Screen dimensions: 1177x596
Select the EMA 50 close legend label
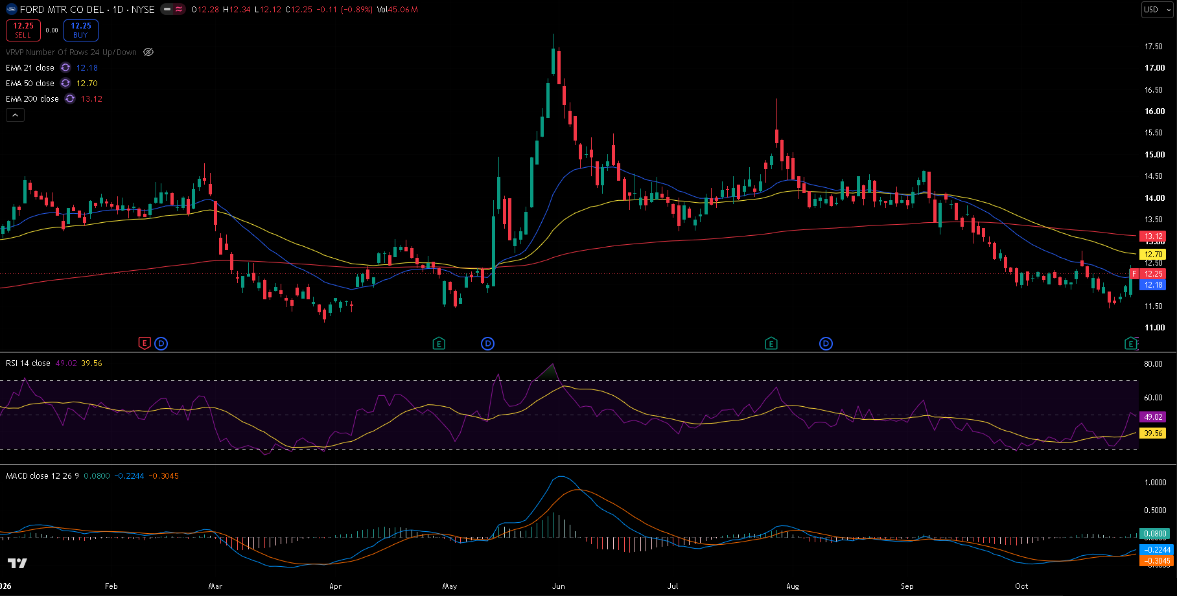30,83
